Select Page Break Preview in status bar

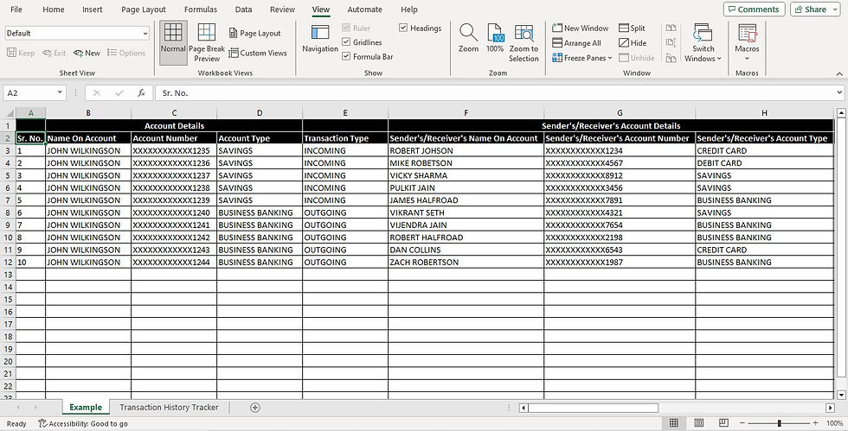[x=723, y=423]
